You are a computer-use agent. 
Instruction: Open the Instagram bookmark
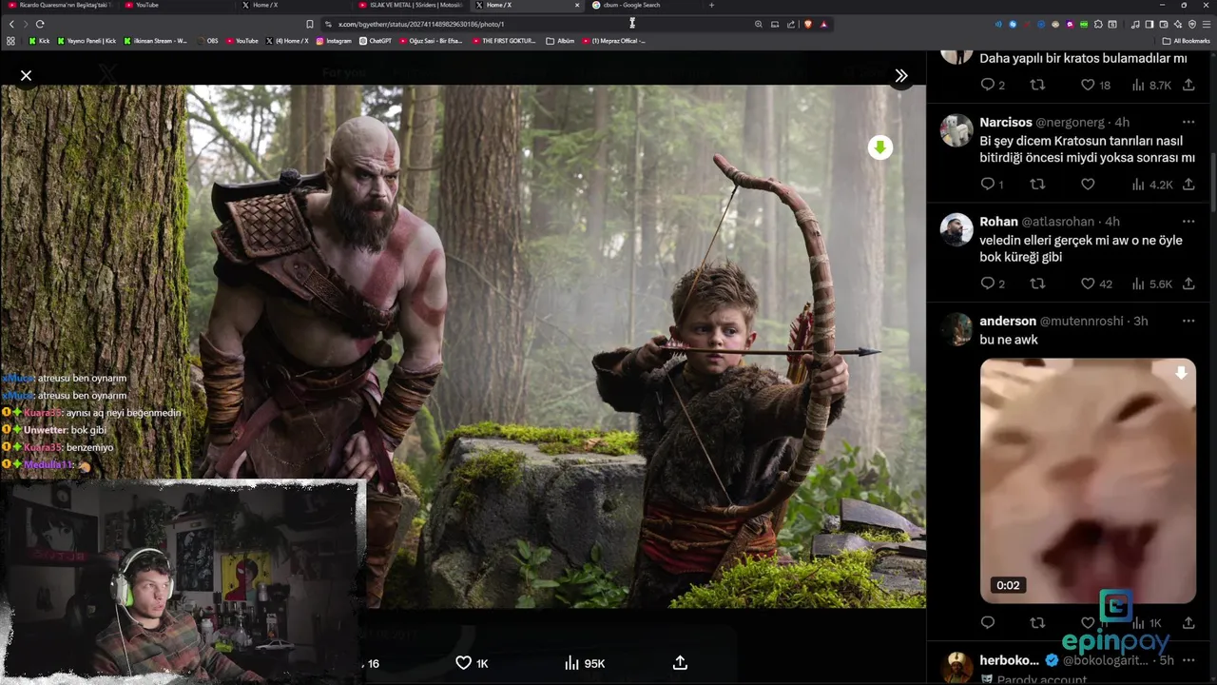[334, 41]
